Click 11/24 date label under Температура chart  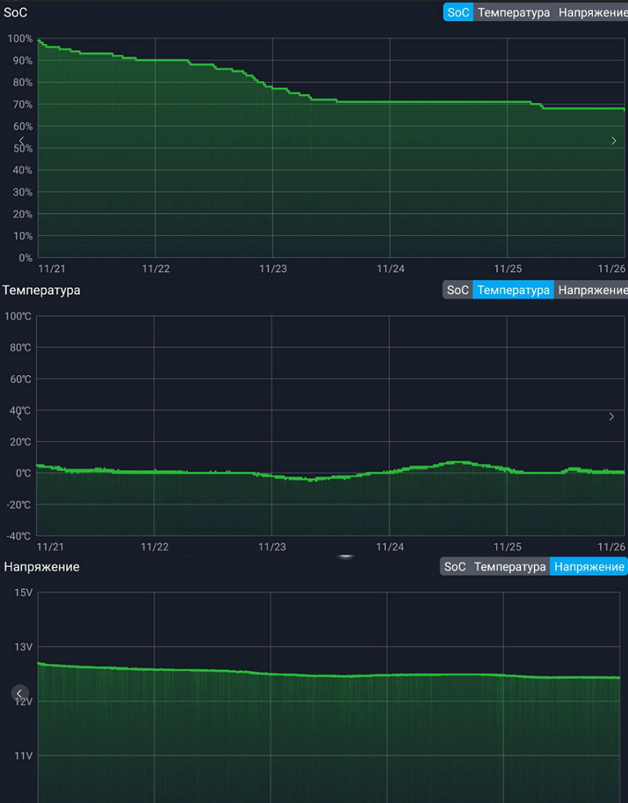(389, 547)
